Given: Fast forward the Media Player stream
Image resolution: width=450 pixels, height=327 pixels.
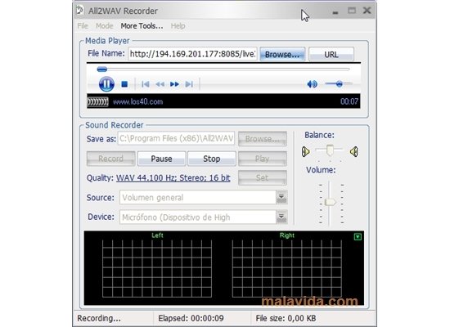Looking at the screenshot, I should tap(174, 84).
